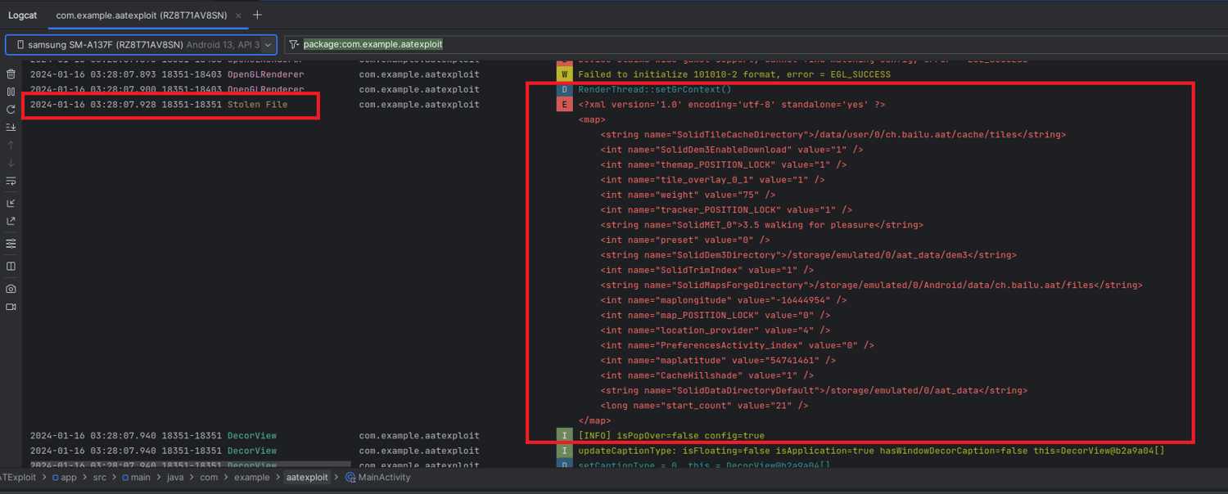Image resolution: width=1228 pixels, height=494 pixels.
Task: Pause logcat output
Action: coord(11,92)
